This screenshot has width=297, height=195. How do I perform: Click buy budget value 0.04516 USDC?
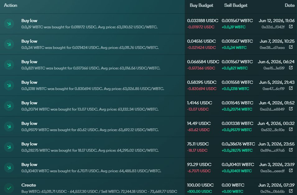coord(201,41)
